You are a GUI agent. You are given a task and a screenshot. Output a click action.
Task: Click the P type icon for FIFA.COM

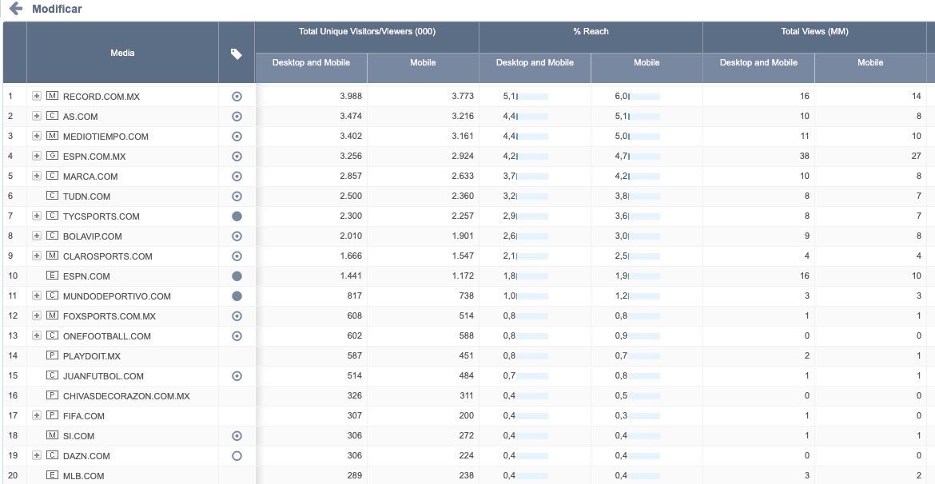(52, 415)
